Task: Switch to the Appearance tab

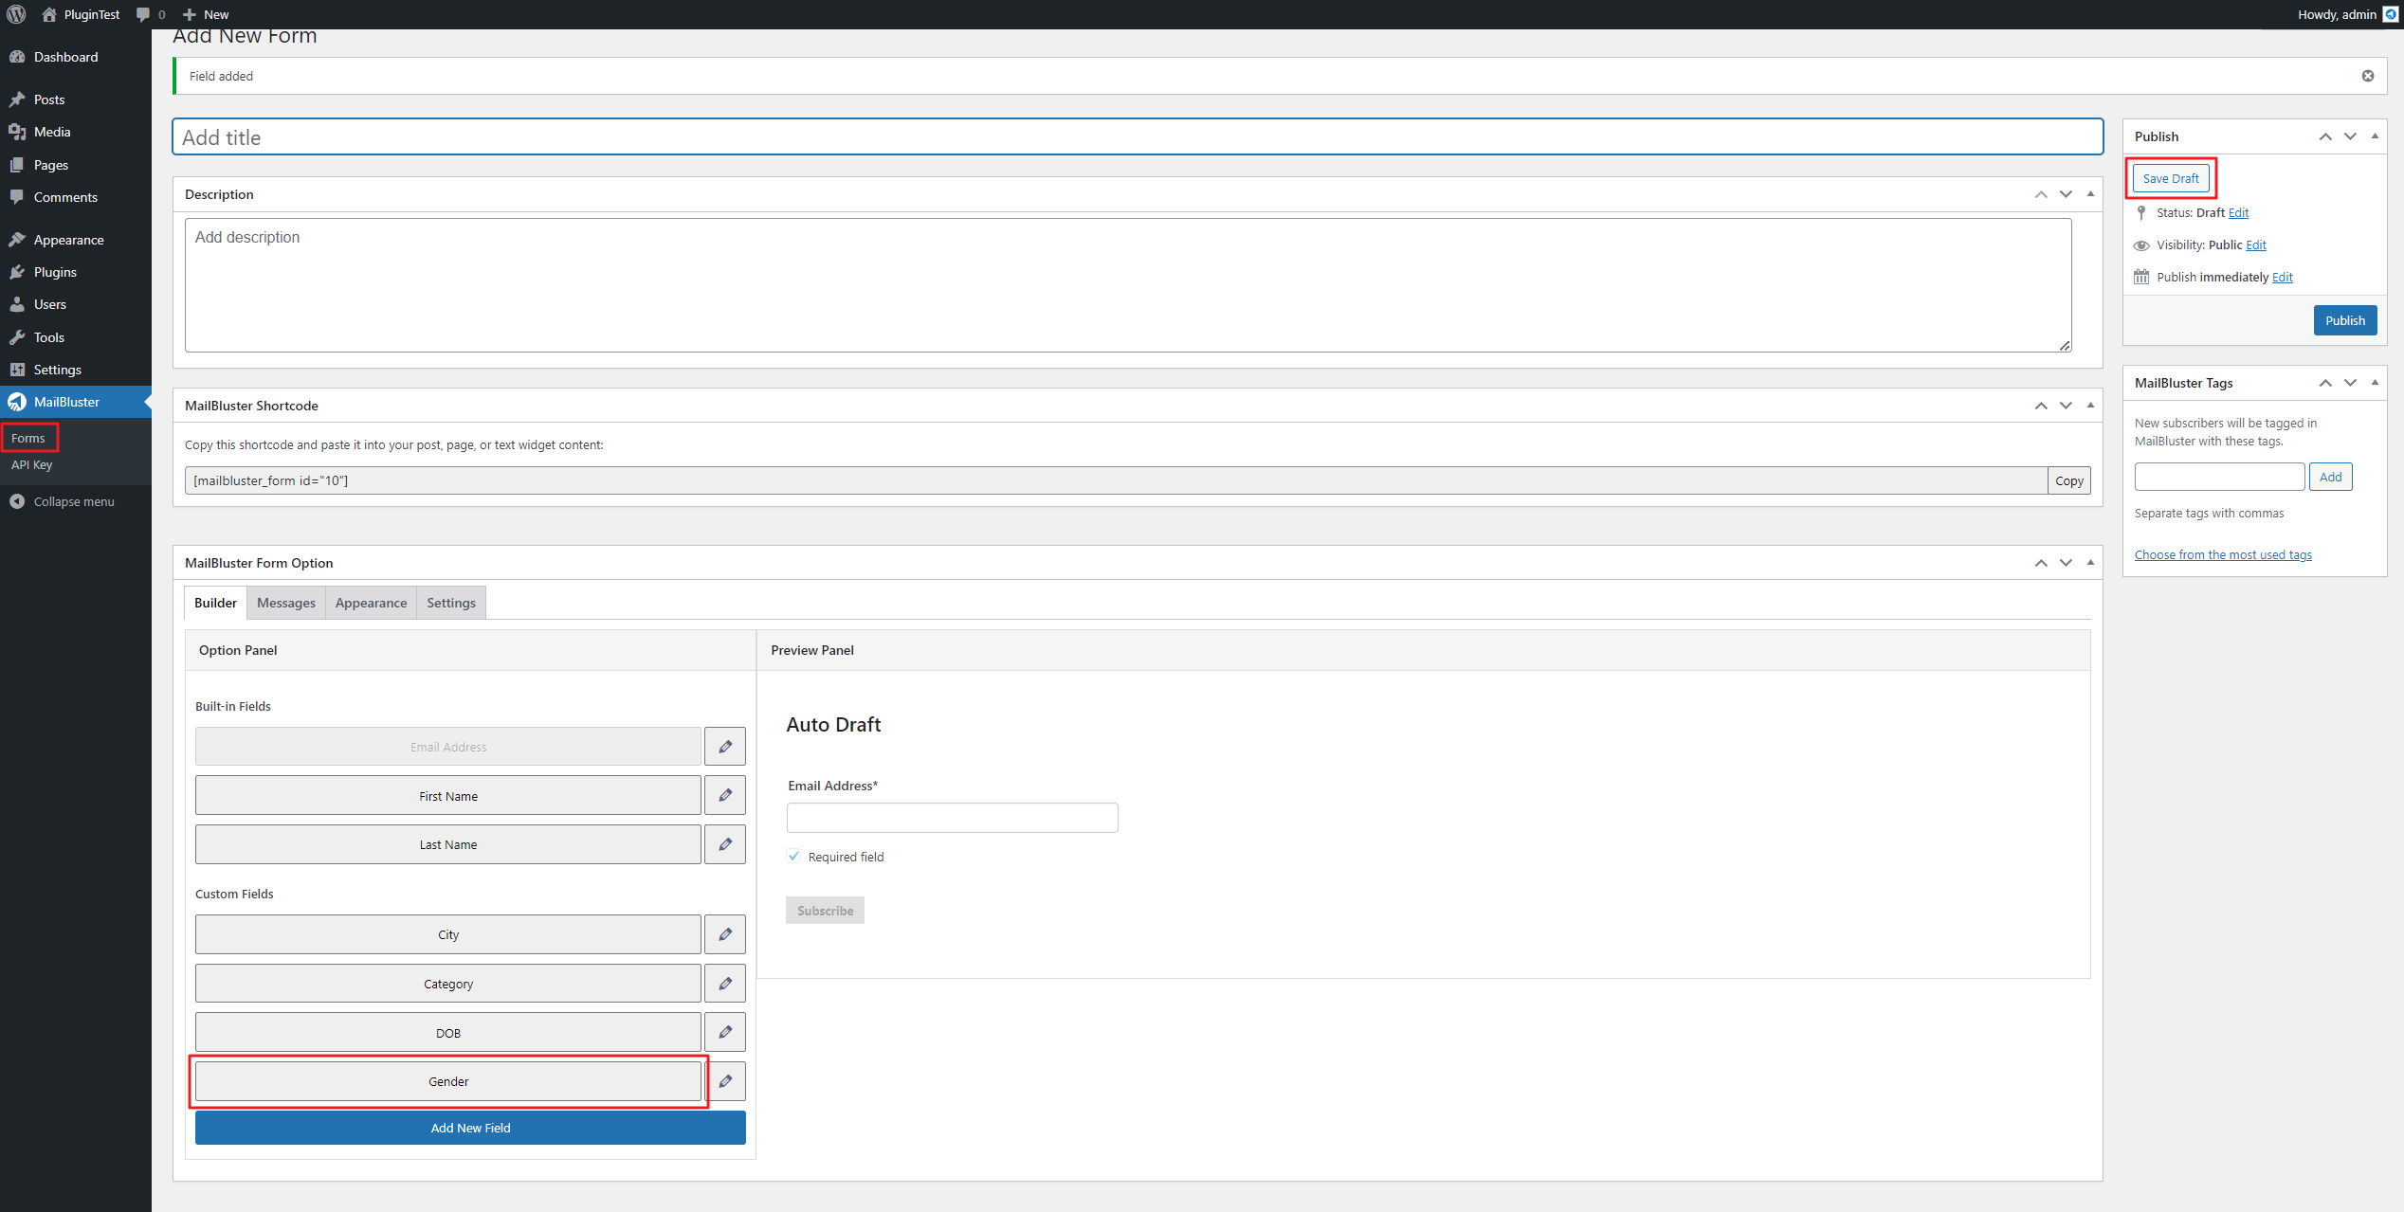Action: (x=371, y=603)
